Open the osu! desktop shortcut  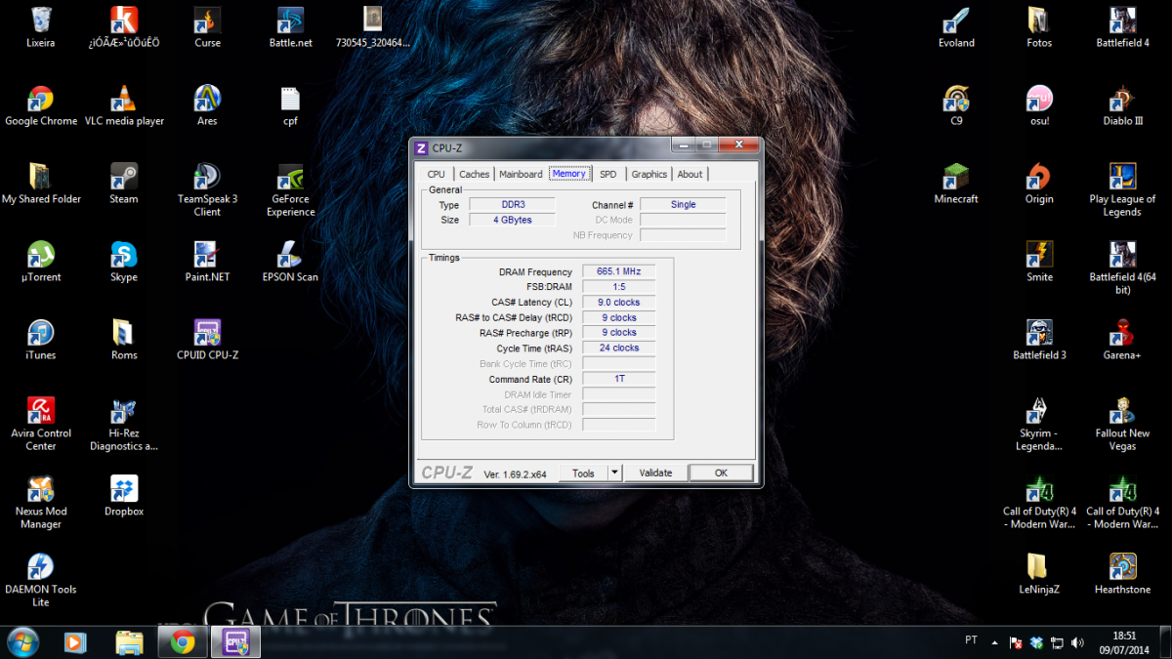coord(1039,105)
